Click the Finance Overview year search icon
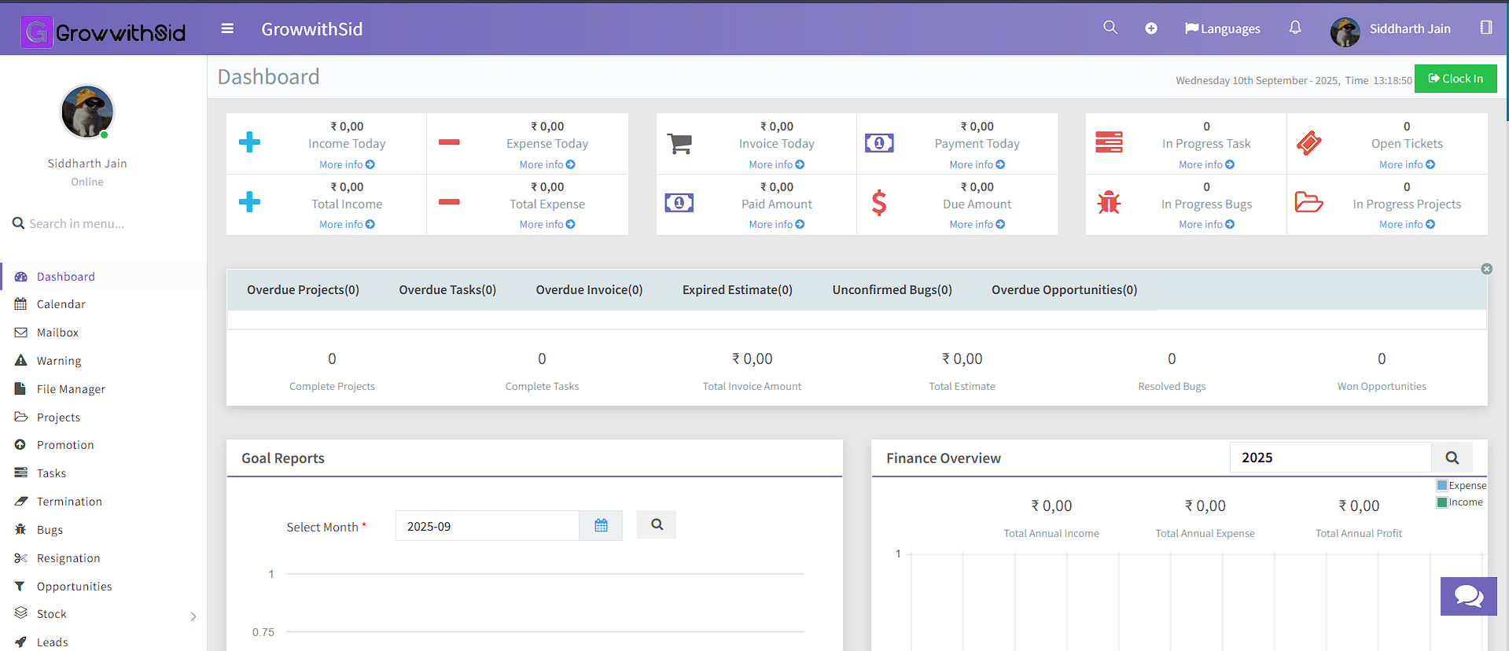The image size is (1509, 651). pyautogui.click(x=1452, y=458)
